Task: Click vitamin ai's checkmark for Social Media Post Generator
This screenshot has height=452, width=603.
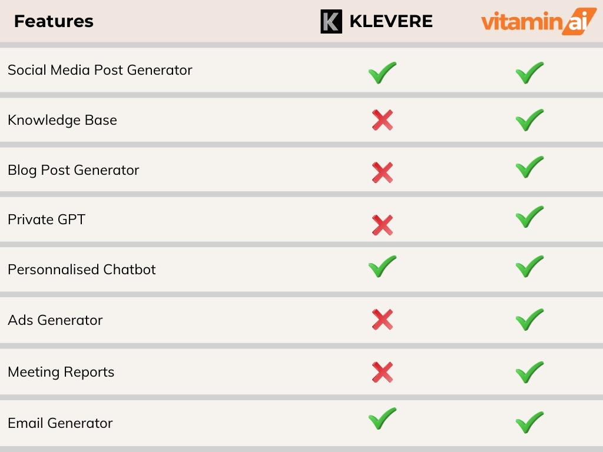Action: [x=529, y=72]
